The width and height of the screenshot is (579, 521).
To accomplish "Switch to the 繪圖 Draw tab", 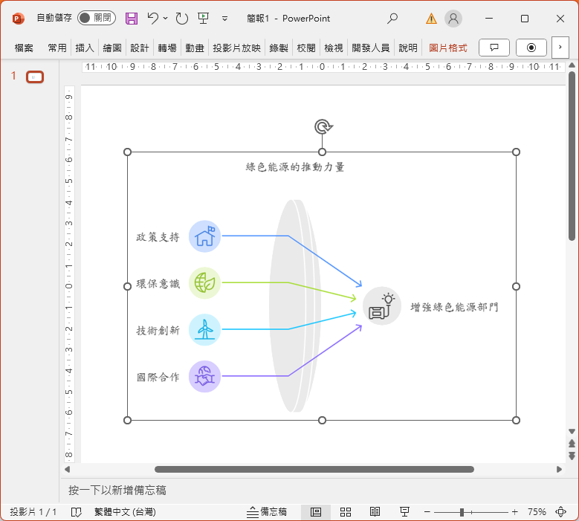I will pos(112,48).
